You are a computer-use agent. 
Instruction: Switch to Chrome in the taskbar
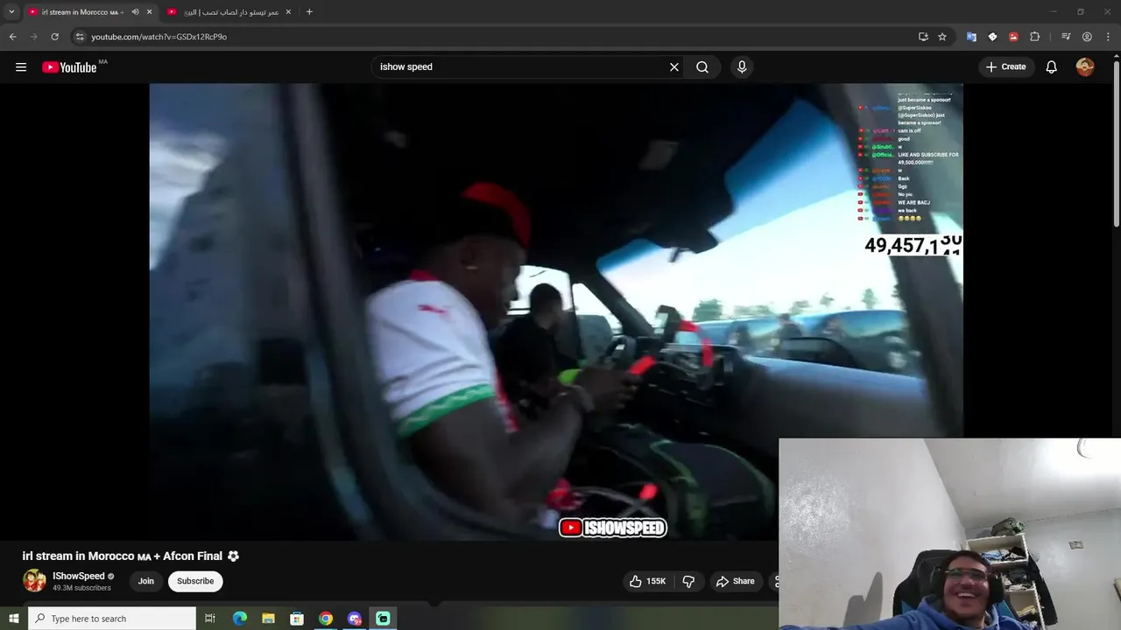tap(326, 619)
